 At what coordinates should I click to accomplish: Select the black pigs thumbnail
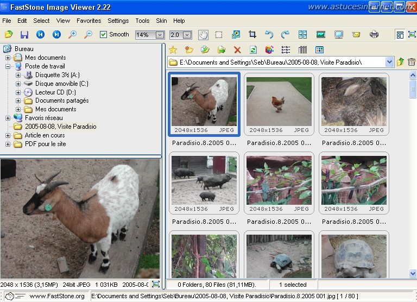[204, 183]
